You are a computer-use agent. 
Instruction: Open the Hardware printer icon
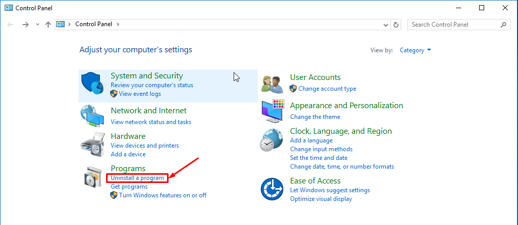pyautogui.click(x=93, y=145)
